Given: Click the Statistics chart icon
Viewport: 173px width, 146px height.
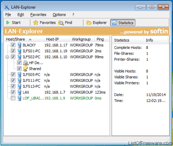Looking at the screenshot, I should click(114, 23).
